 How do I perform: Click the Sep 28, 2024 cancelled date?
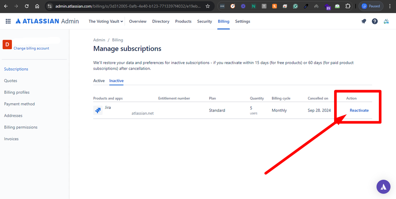[x=319, y=110]
